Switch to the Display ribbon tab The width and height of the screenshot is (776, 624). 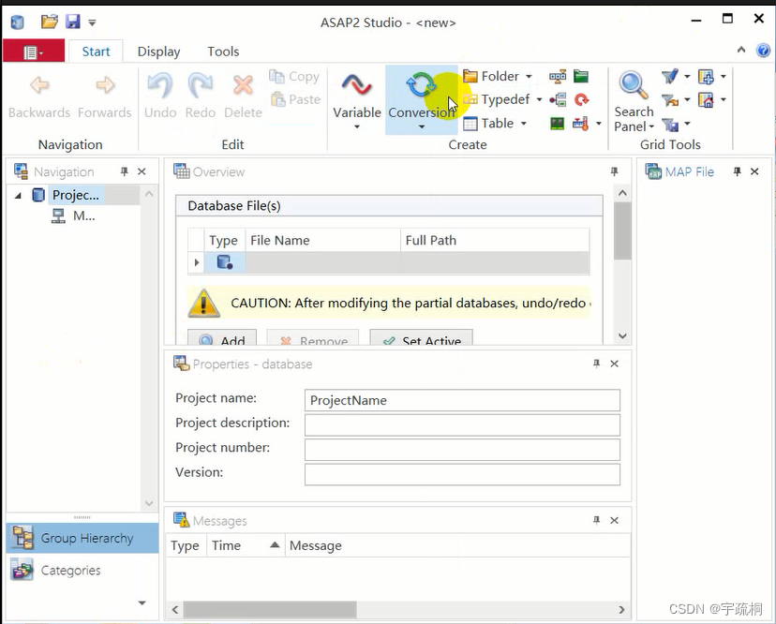158,52
